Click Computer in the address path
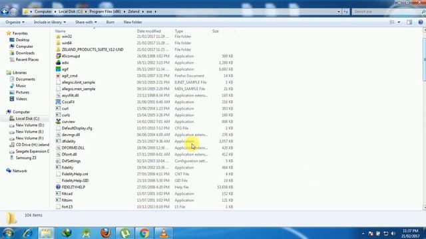This screenshot has height=239, width=426. coord(43,12)
